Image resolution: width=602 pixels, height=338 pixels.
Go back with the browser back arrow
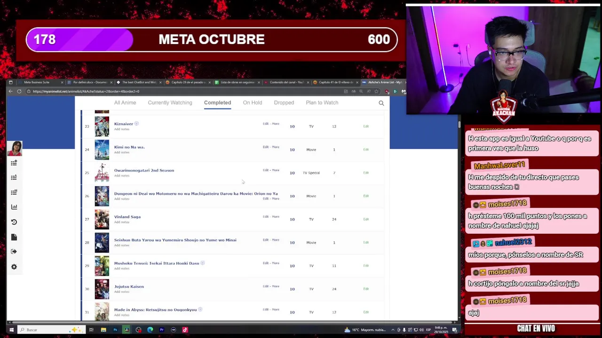pos(10,91)
